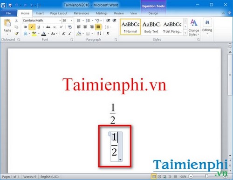Apply the font color button
The image size is (233, 180).
click(x=44, y=34)
